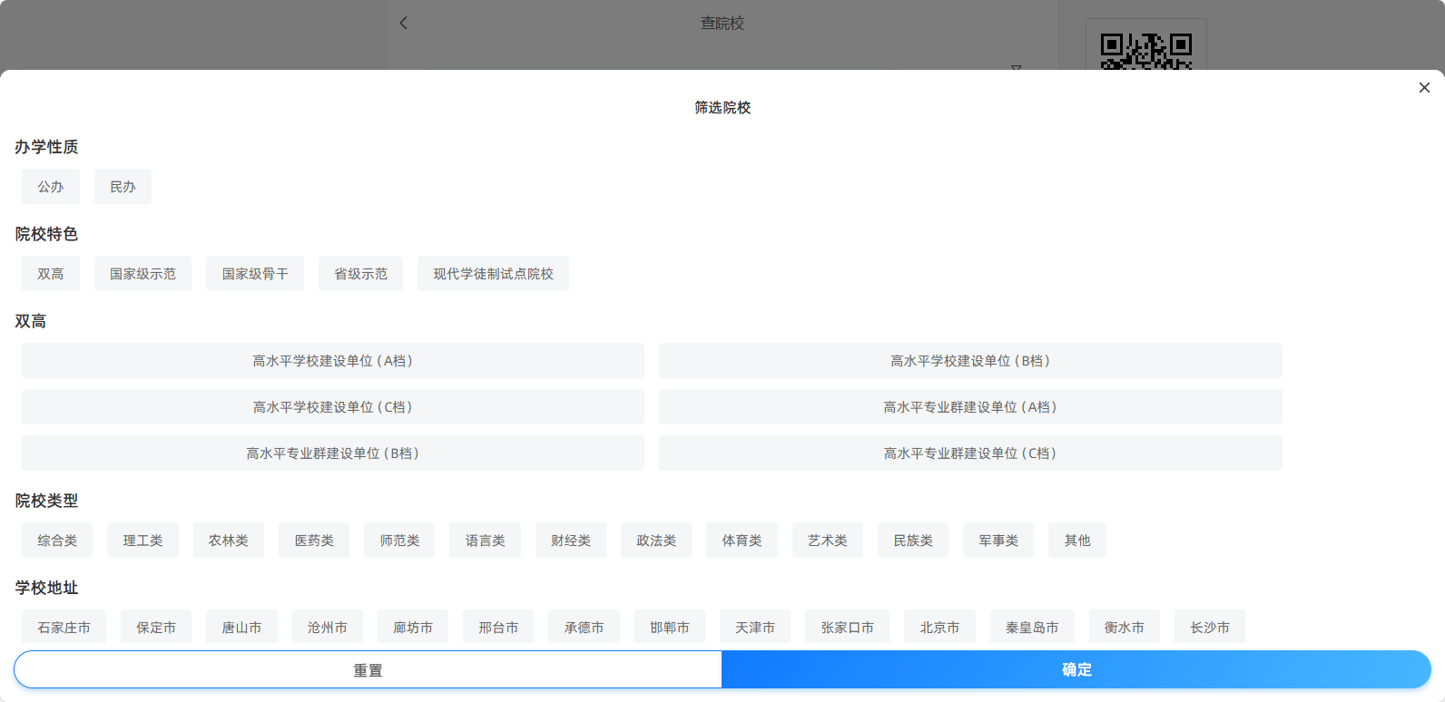Select the 农林类 school type
The height and width of the screenshot is (702, 1445).
(x=229, y=541)
